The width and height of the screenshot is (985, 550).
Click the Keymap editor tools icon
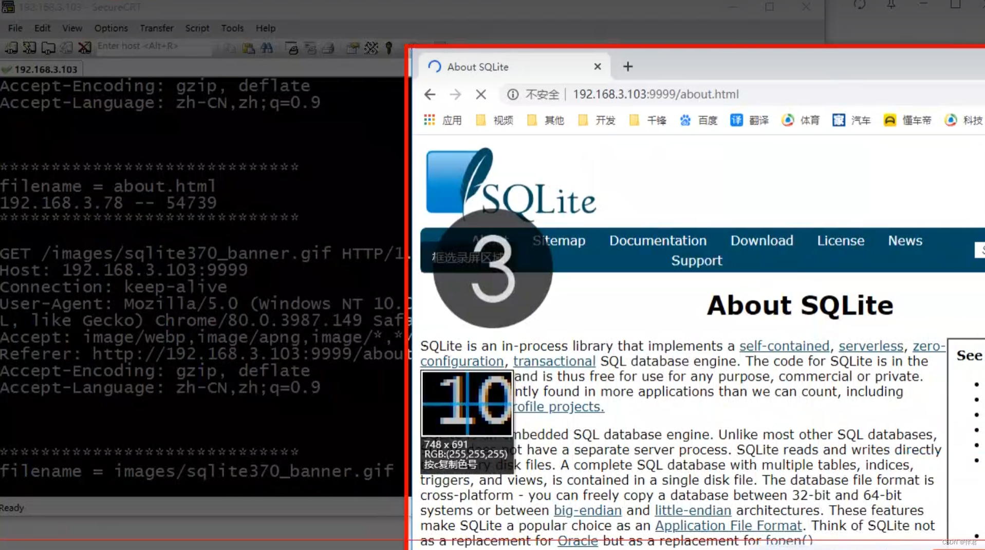(x=371, y=48)
